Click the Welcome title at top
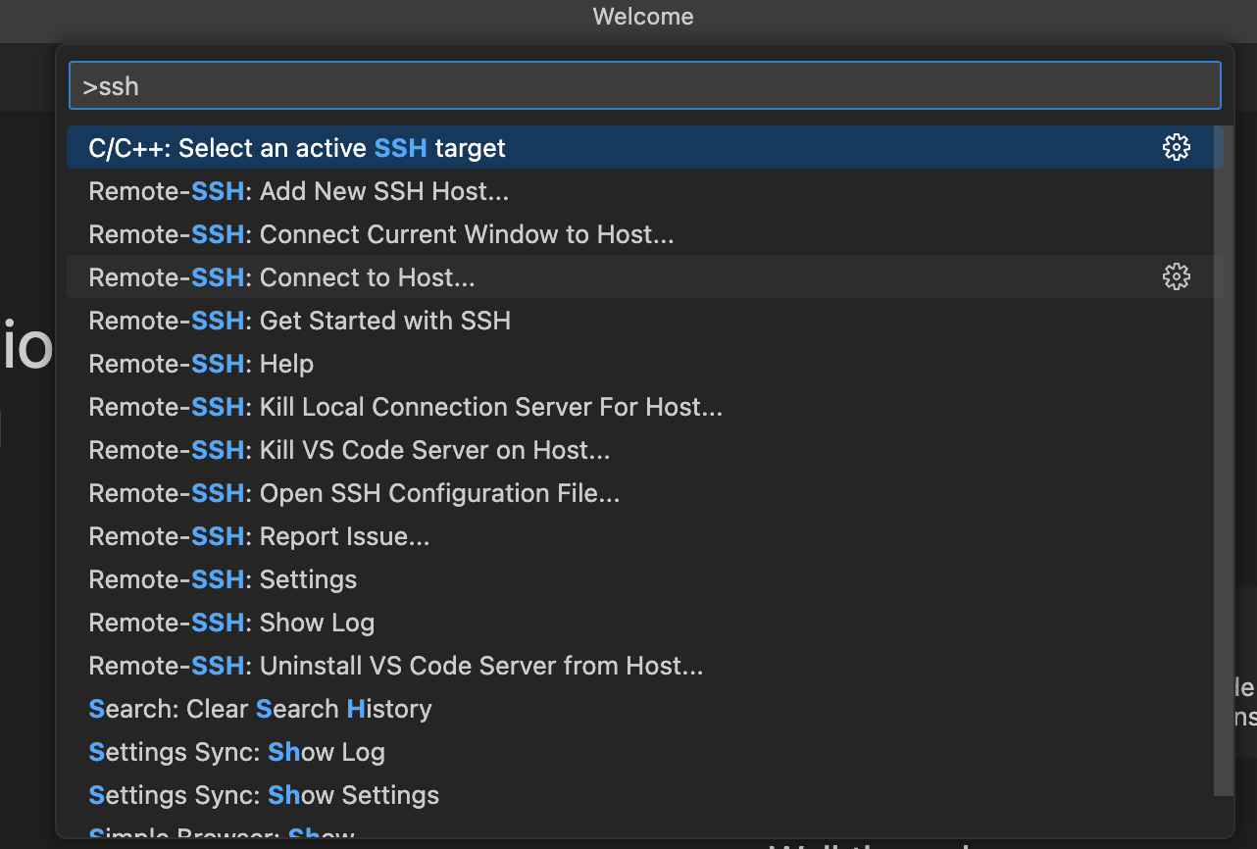The width and height of the screenshot is (1257, 849). [643, 17]
